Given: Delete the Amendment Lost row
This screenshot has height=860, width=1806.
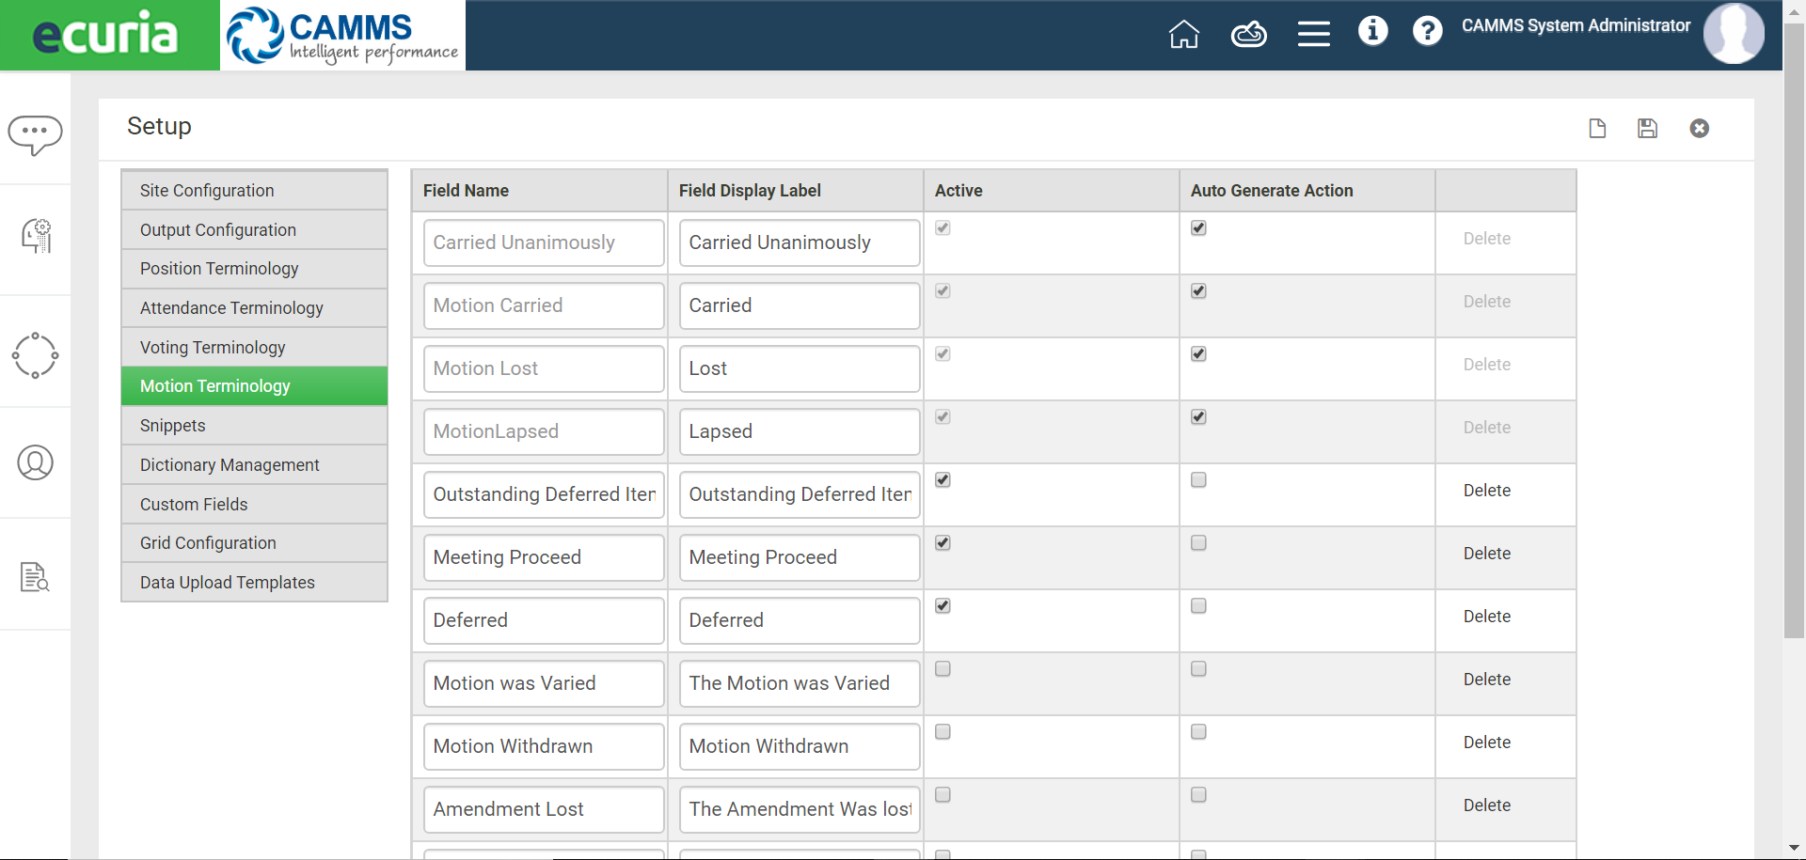Looking at the screenshot, I should [1486, 805].
